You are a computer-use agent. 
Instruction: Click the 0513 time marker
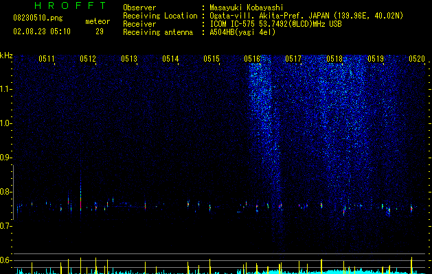[x=129, y=58]
